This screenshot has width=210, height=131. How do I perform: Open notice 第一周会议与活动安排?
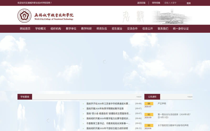coord(174,116)
